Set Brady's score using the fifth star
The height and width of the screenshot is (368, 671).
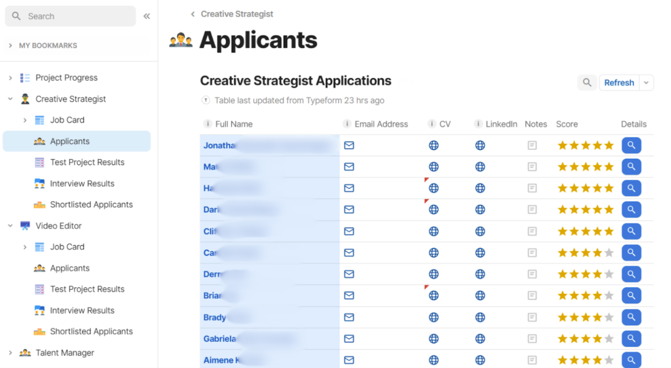609,317
